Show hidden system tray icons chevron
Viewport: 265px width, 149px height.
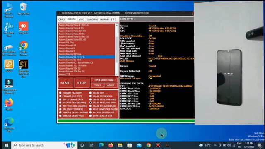tap(215, 145)
